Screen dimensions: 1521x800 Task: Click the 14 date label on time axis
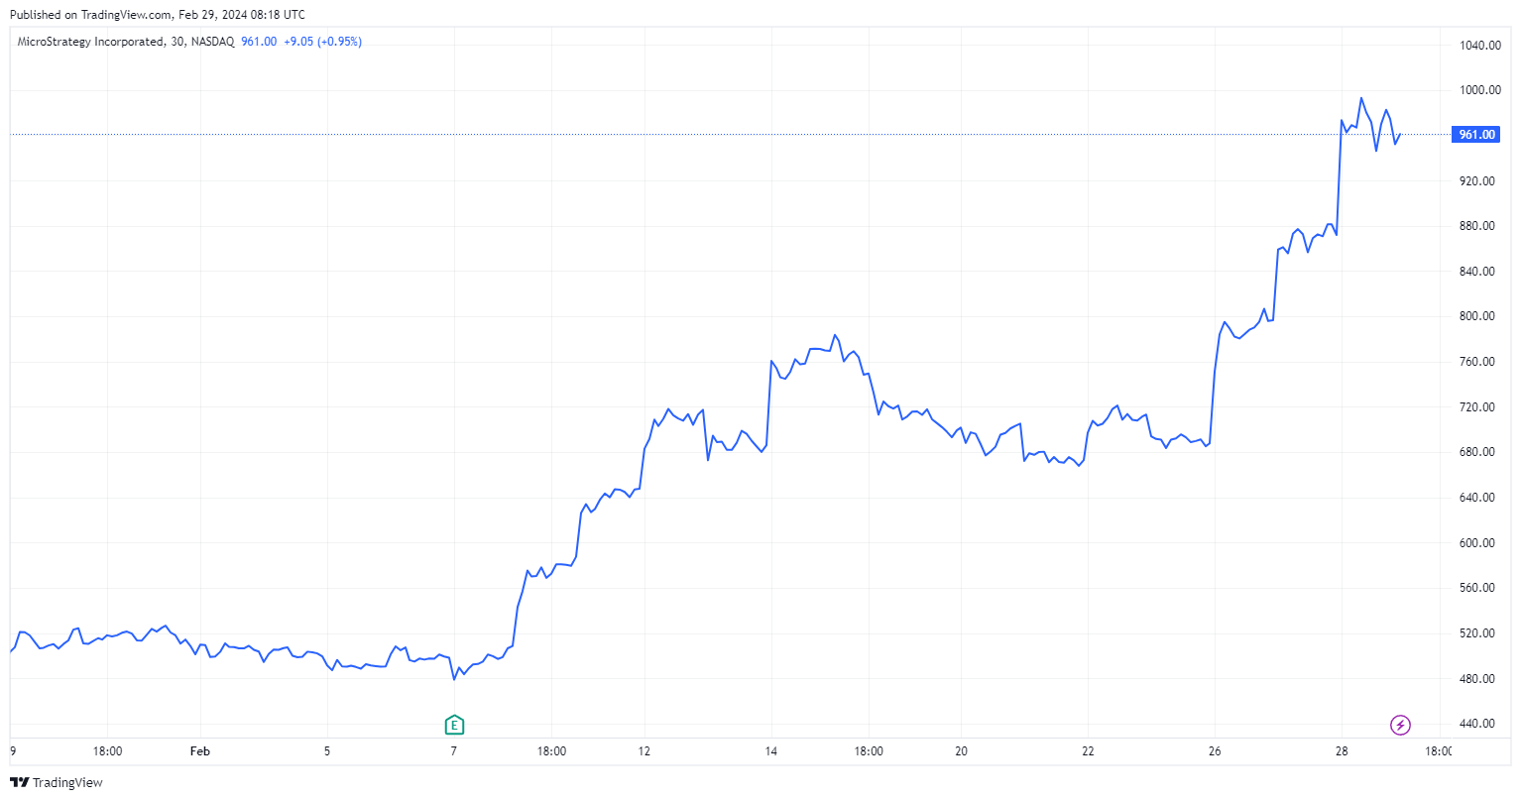[771, 751]
